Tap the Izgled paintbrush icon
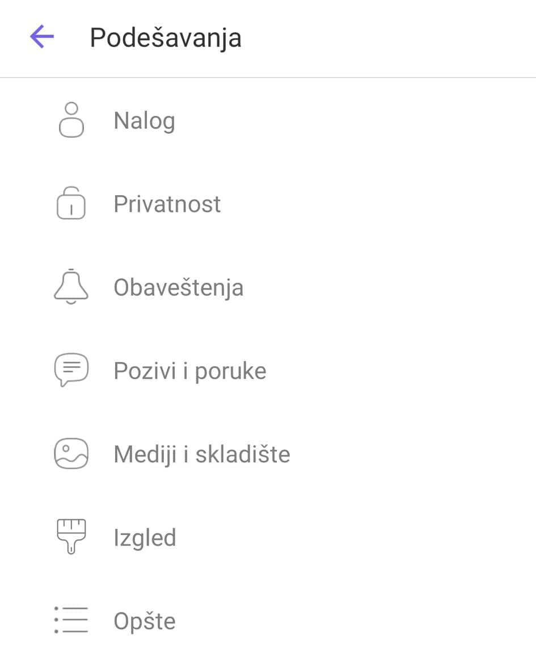This screenshot has width=536, height=668. [x=71, y=537]
